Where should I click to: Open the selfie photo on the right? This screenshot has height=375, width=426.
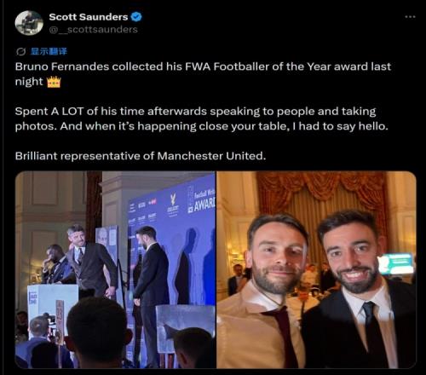coord(316,269)
